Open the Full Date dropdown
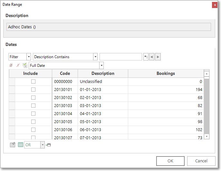 (101, 65)
